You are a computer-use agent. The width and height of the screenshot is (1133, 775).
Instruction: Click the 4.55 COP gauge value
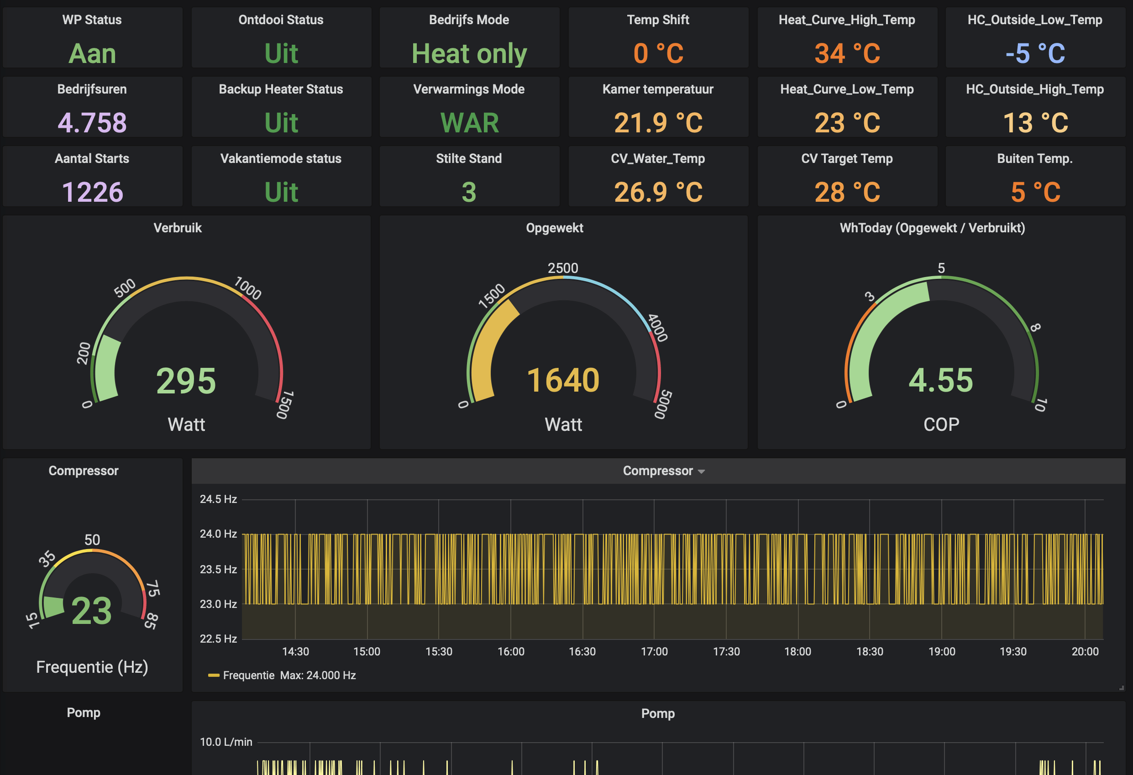tap(941, 380)
